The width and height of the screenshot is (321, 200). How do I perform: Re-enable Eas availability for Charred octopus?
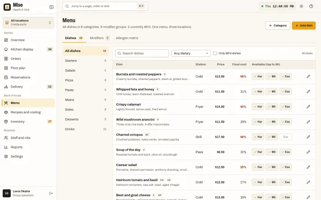(x=286, y=137)
